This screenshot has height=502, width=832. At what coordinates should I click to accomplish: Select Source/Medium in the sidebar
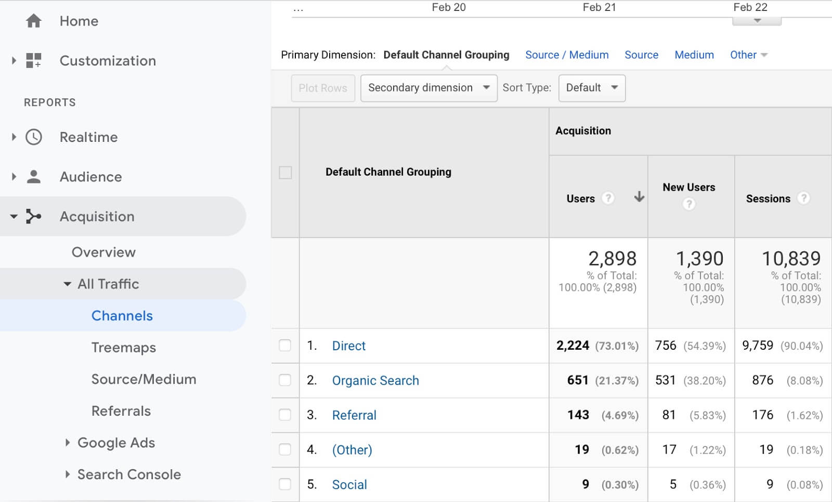[x=144, y=379]
